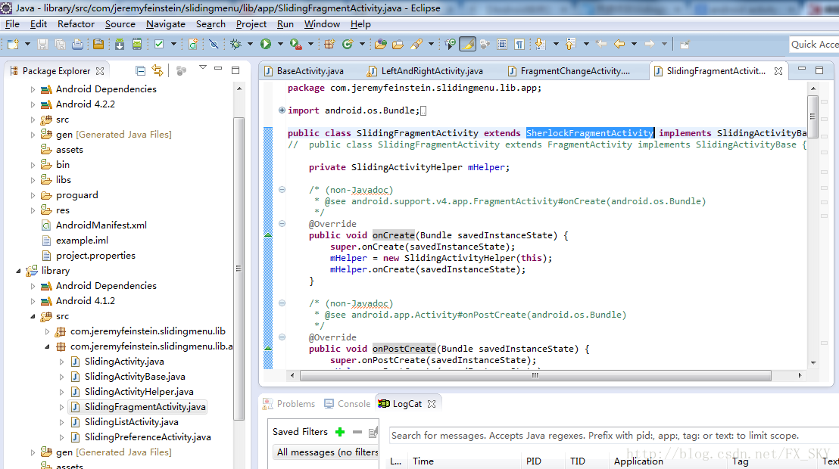The width and height of the screenshot is (839, 469).
Task: Toggle Show Whitespace Characters pilcrow button
Action: [519, 45]
